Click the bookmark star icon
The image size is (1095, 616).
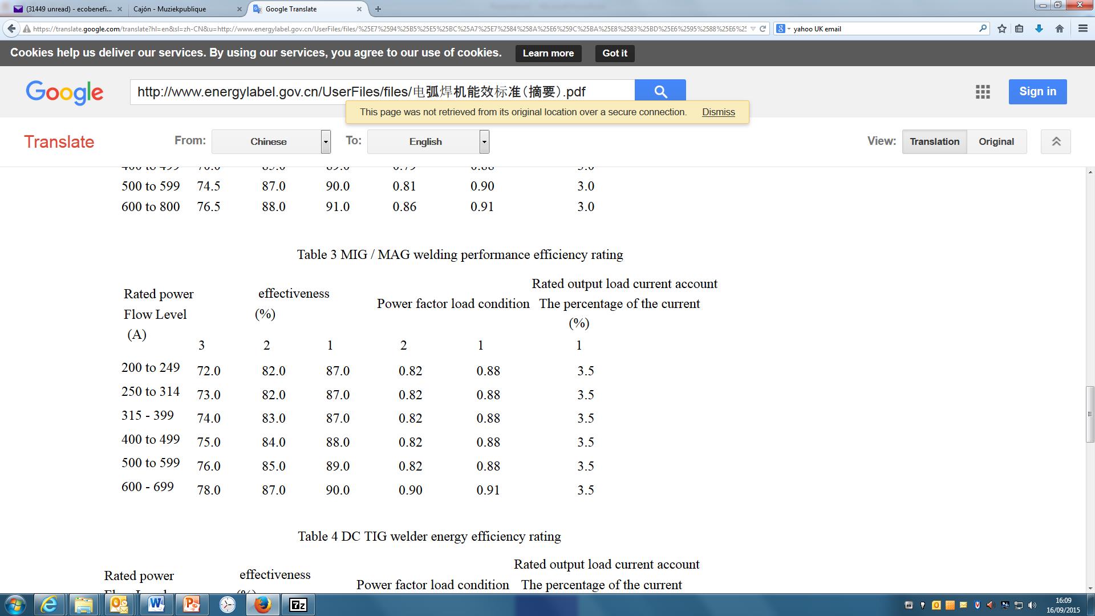[1001, 29]
